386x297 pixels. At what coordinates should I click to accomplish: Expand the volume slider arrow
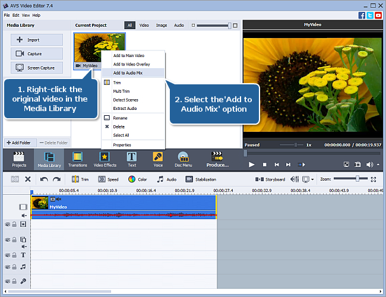(378, 165)
